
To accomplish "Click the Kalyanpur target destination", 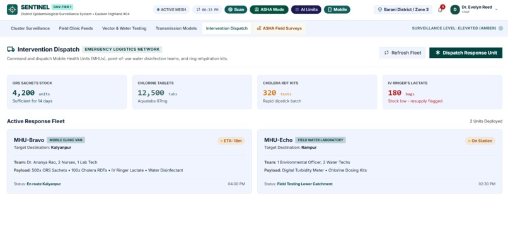I will pyautogui.click(x=61, y=148).
